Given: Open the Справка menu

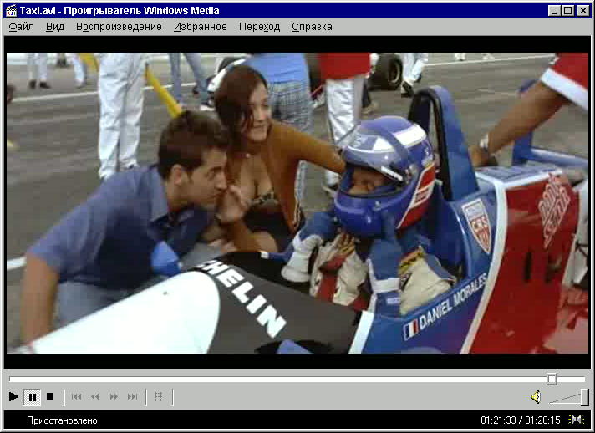Looking at the screenshot, I should point(312,27).
